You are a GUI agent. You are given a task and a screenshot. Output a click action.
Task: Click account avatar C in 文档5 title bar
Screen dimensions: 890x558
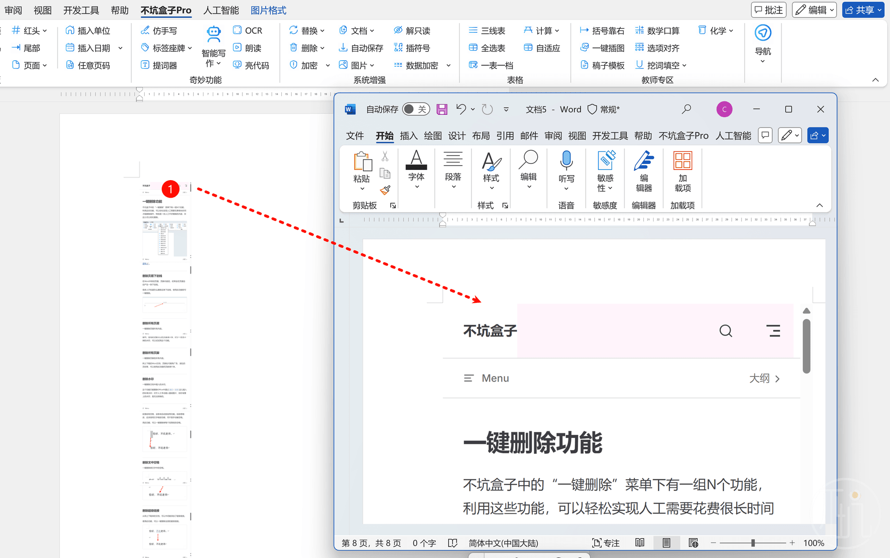(x=725, y=109)
